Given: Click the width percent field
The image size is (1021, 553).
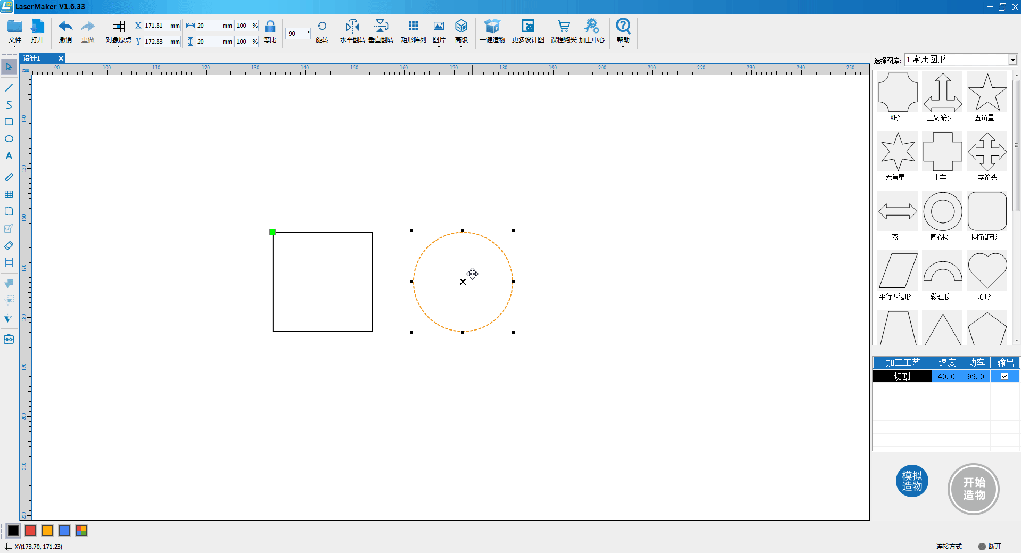Looking at the screenshot, I should [247, 26].
